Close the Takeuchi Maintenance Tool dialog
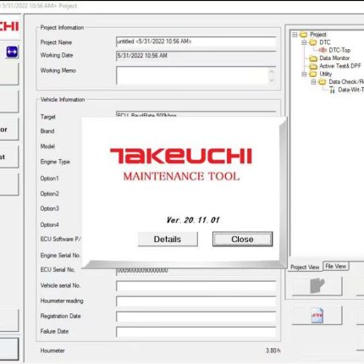The width and height of the screenshot is (364, 364). click(242, 240)
